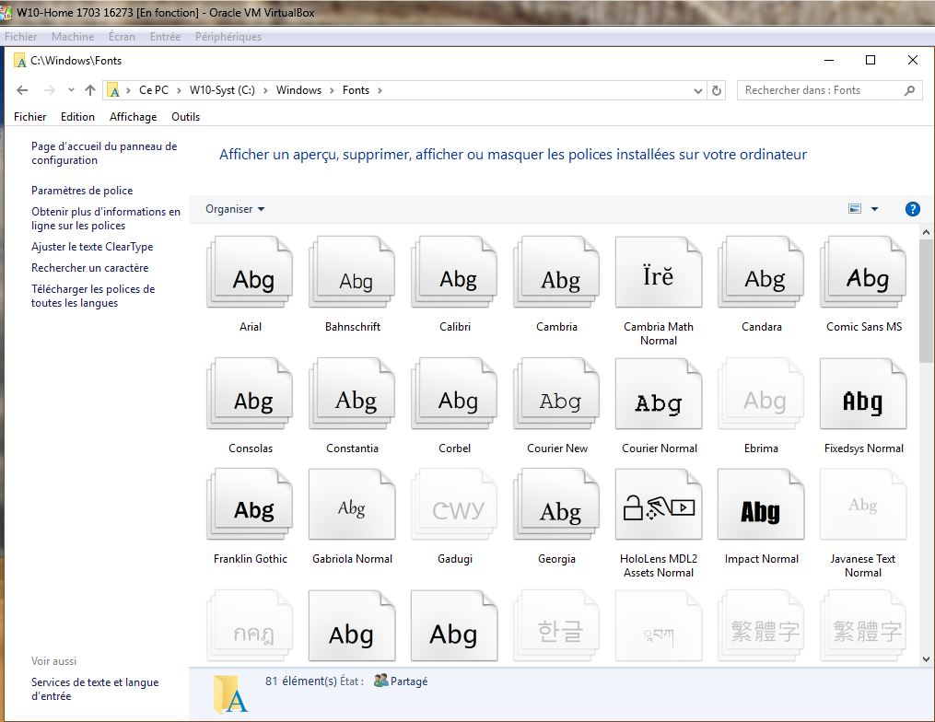Open the Cambria Math Normal font
Viewport: 935px width, 722px height.
(x=659, y=272)
